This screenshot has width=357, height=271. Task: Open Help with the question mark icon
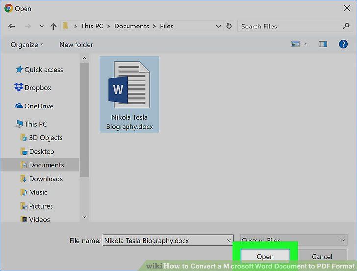point(343,44)
